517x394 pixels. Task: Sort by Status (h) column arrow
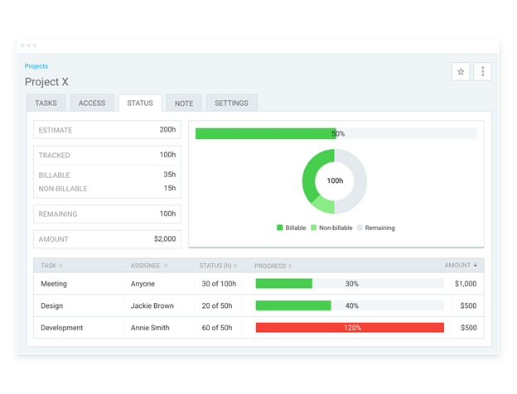click(x=235, y=266)
